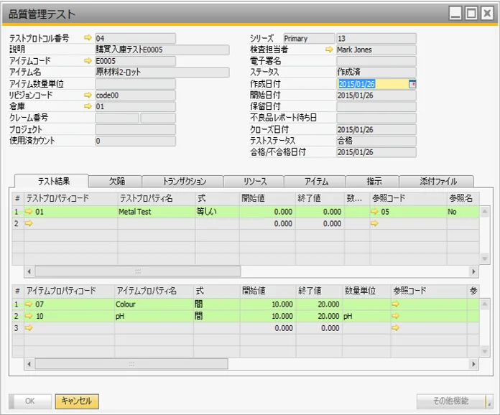Click item properties horizontal scrollbar thumb

pos(131,364)
